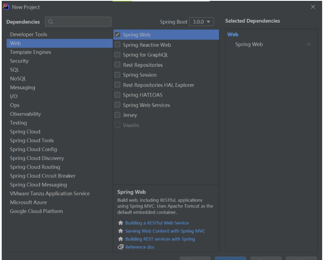Click the IntelliJ logo in the title bar
323x260 pixels.
coord(6,7)
